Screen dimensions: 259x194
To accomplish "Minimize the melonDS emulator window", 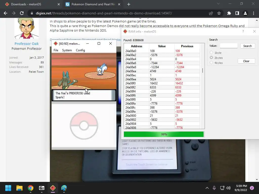I will coord(87,43).
